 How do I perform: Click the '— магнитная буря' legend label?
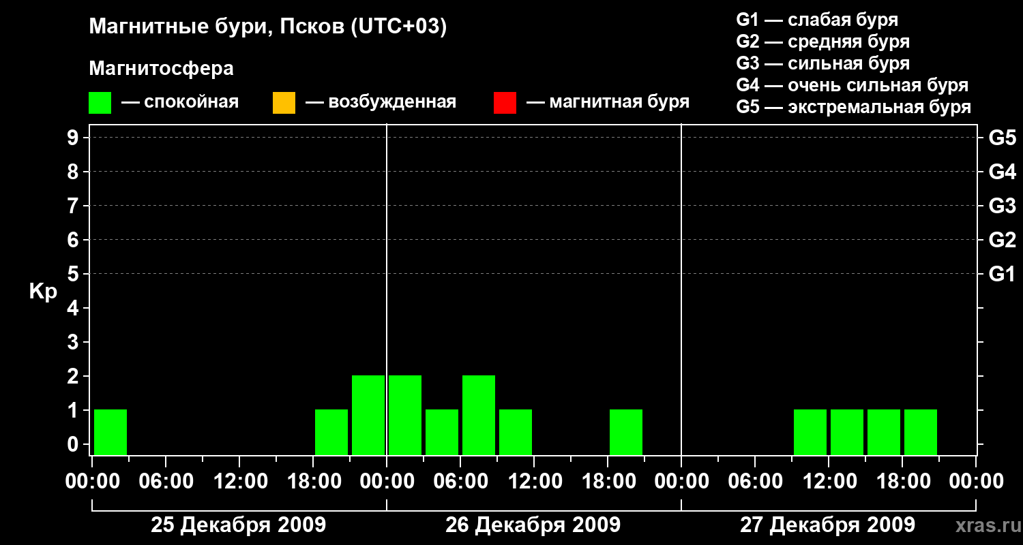(608, 102)
